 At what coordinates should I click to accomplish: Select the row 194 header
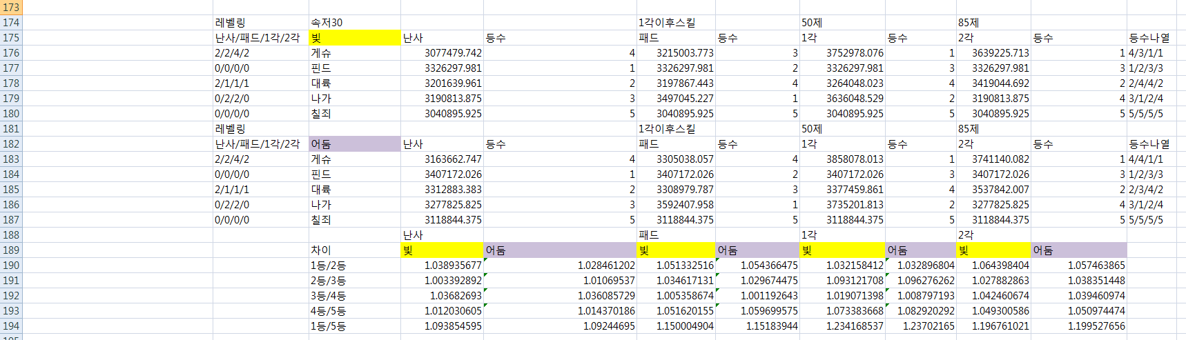pos(11,326)
